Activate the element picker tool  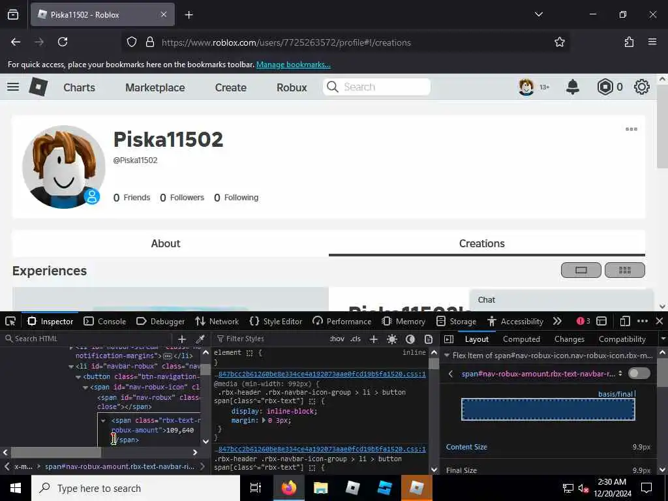coord(10,321)
